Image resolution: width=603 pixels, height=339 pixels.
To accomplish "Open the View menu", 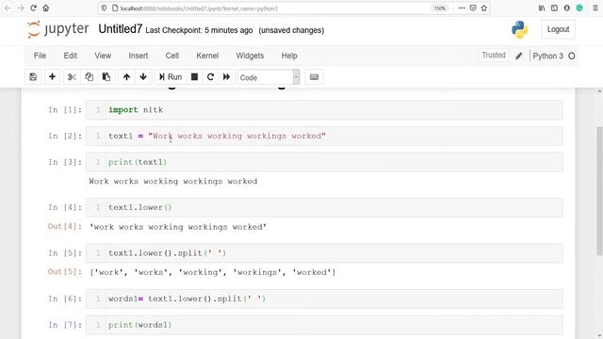I will pyautogui.click(x=103, y=56).
